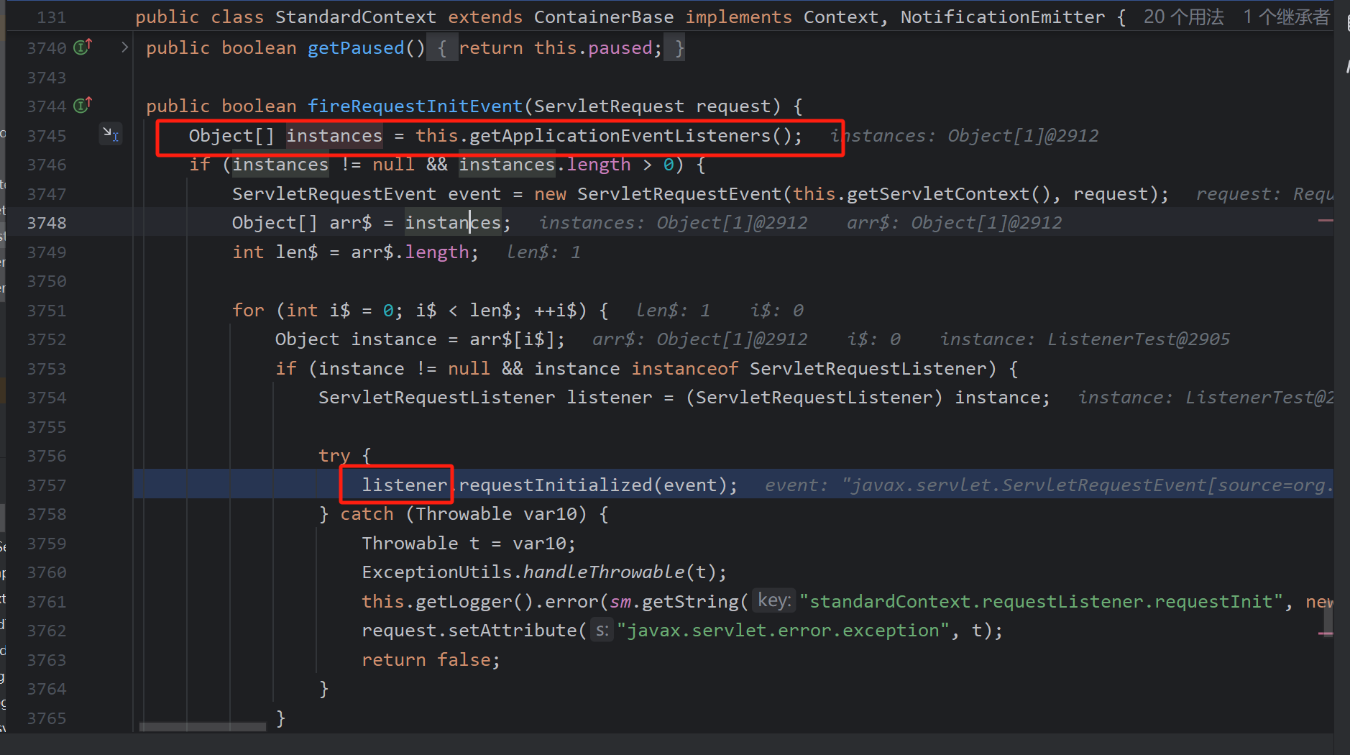Click "arr$.length" on line 3749
Screen dimensions: 1350x755
(410, 252)
